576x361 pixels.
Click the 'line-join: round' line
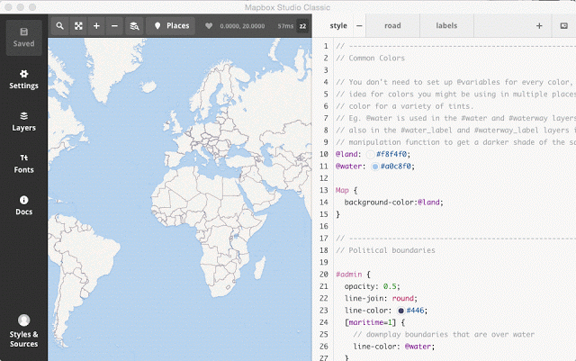tap(381, 298)
